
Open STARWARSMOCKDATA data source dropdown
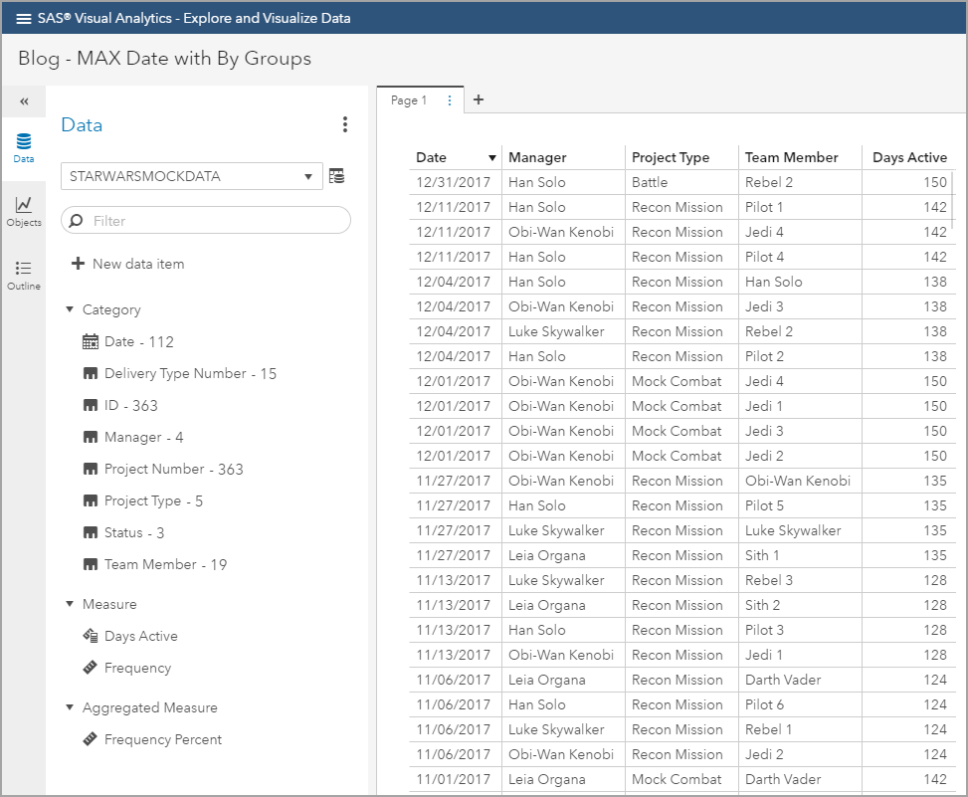(x=191, y=176)
